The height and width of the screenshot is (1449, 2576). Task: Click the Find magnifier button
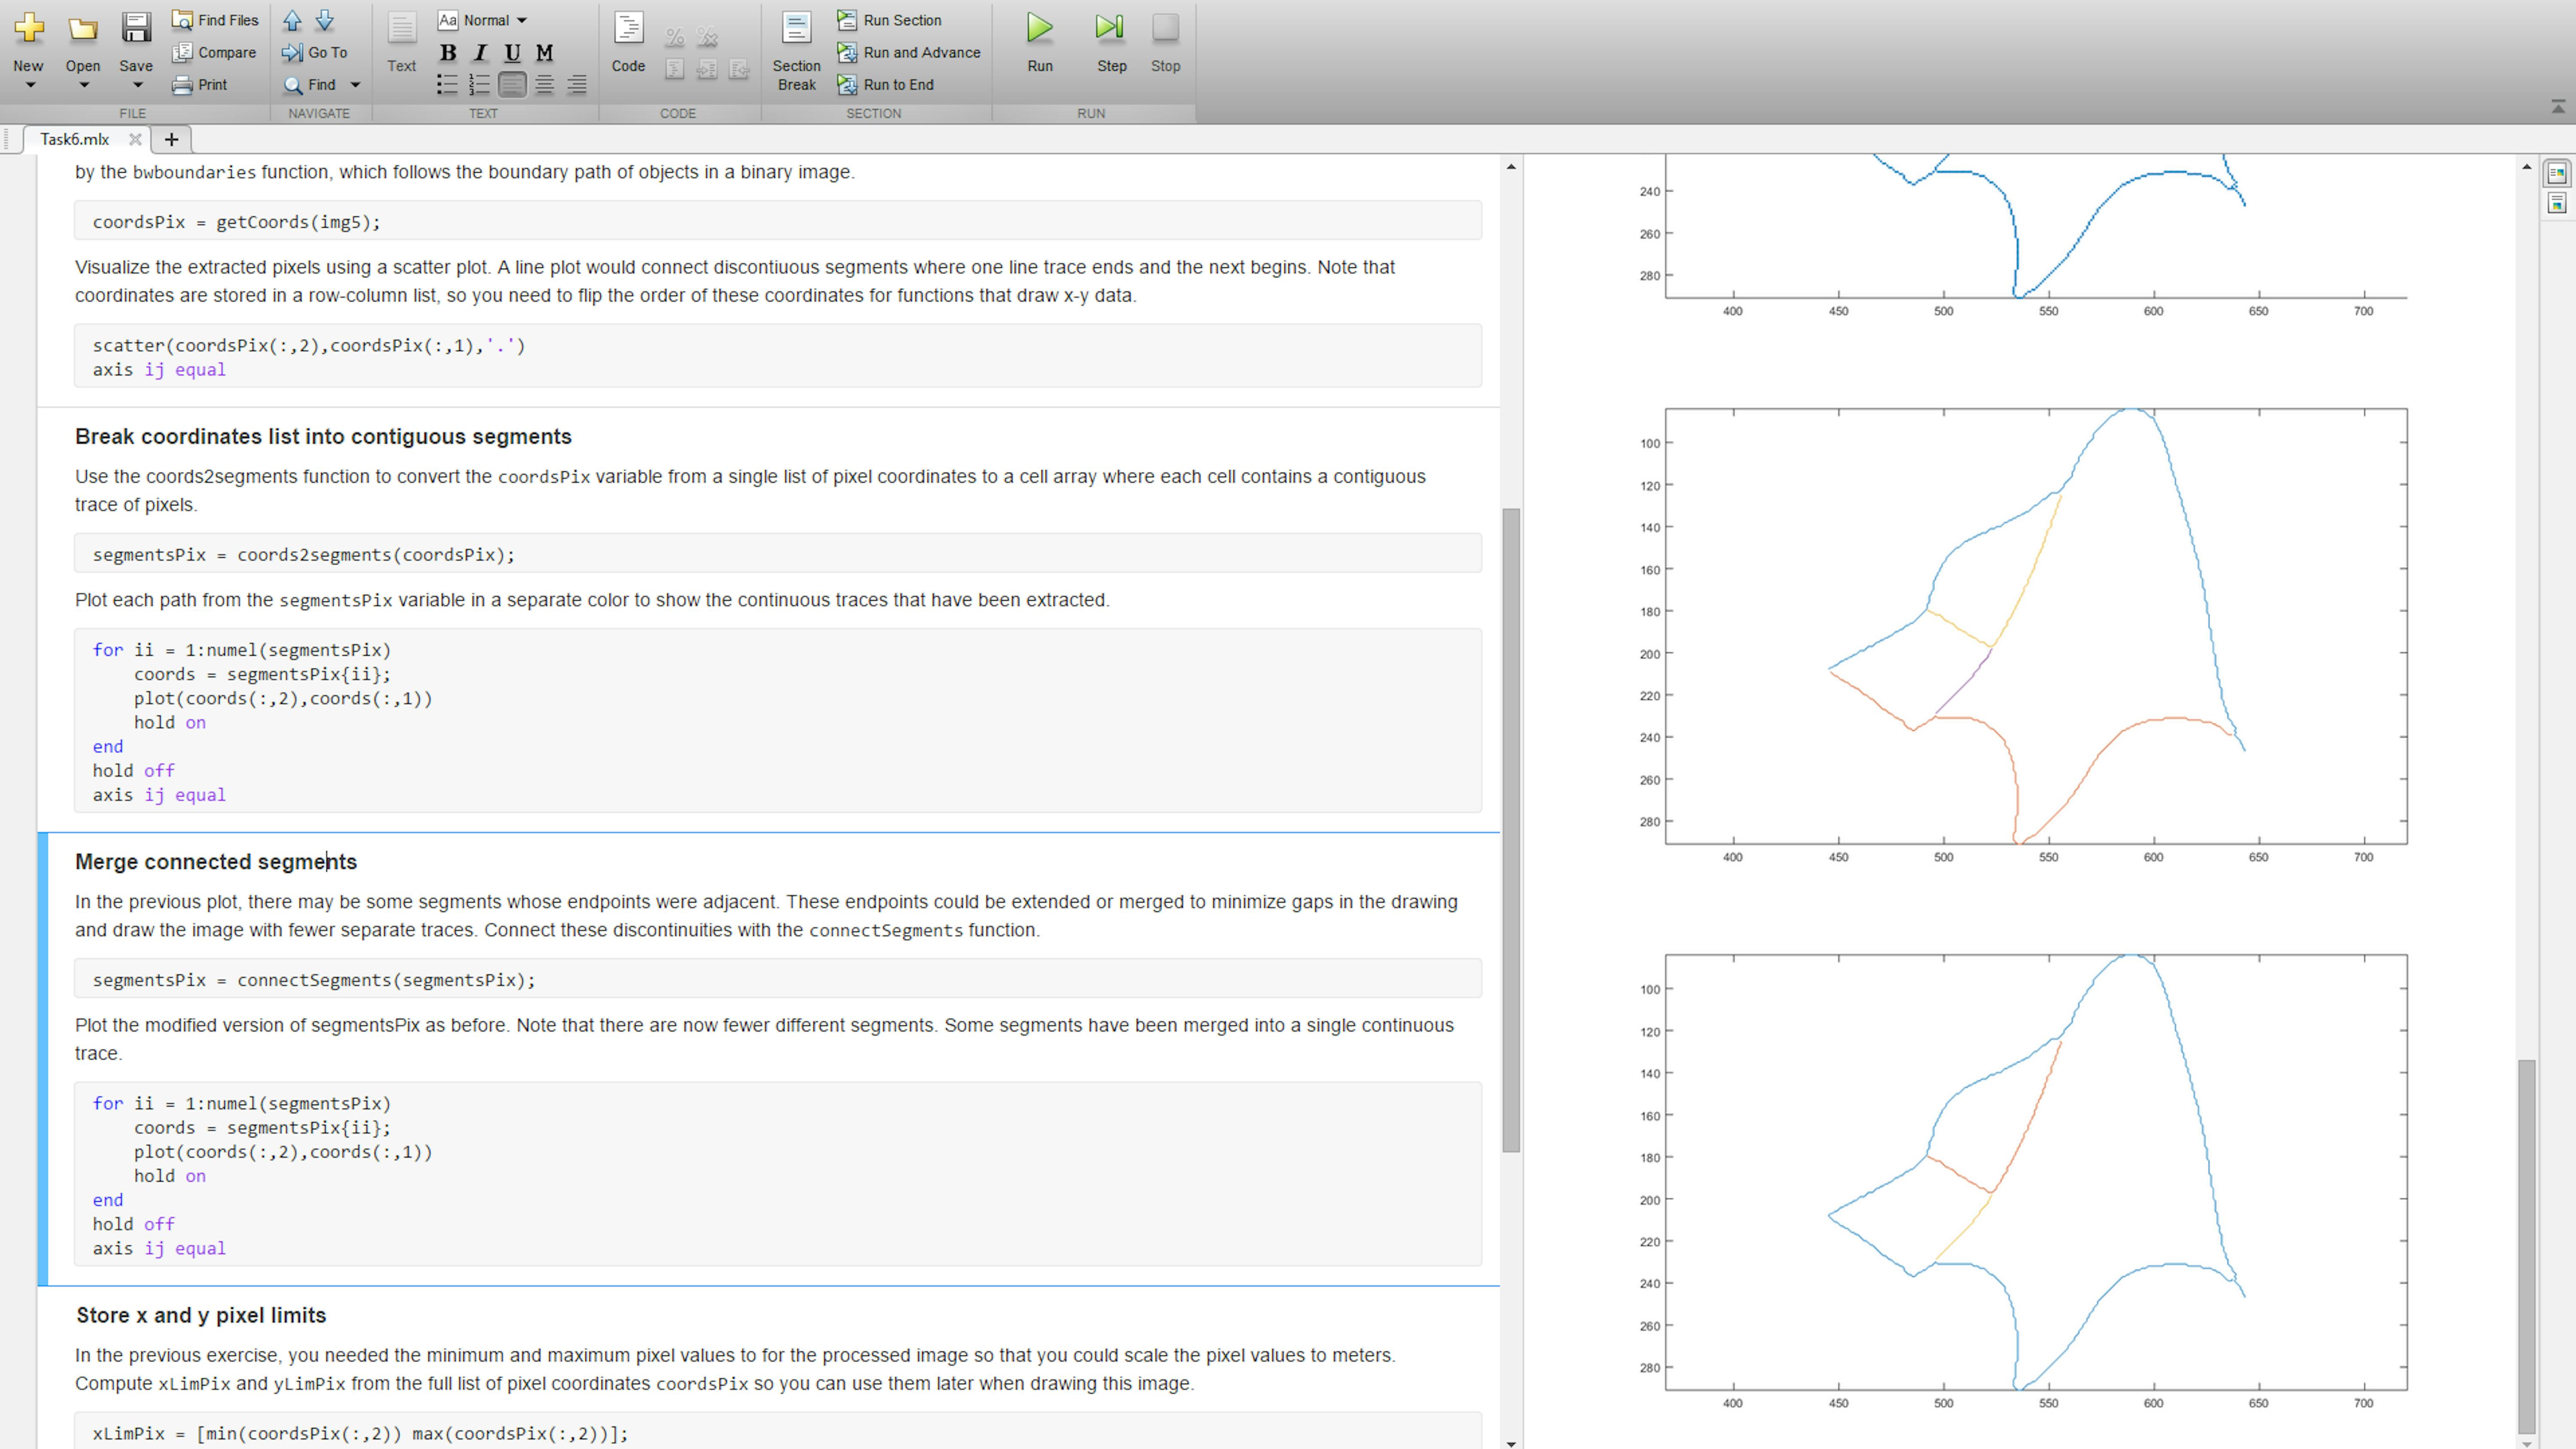point(311,85)
